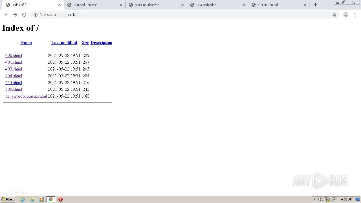
Task: Open the network tray icon
Action: click(327, 199)
